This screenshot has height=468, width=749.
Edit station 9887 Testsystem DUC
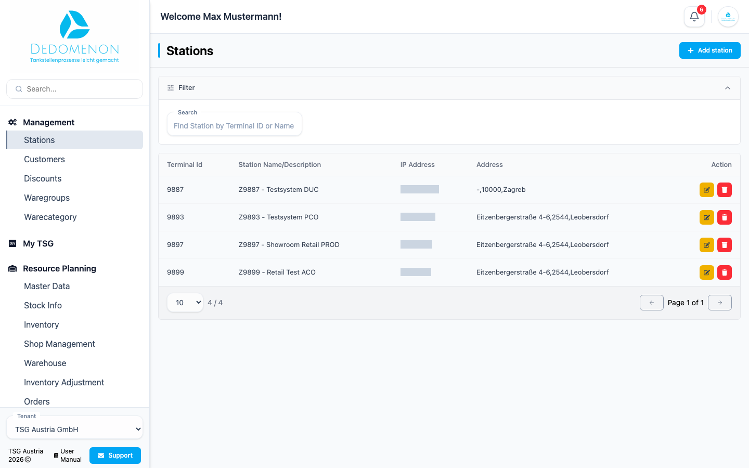coord(707,190)
